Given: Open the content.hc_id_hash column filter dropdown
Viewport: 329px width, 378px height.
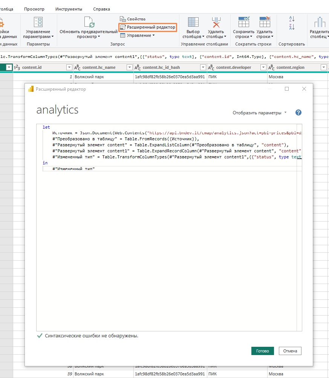Looking at the screenshot, I should tap(203, 67).
